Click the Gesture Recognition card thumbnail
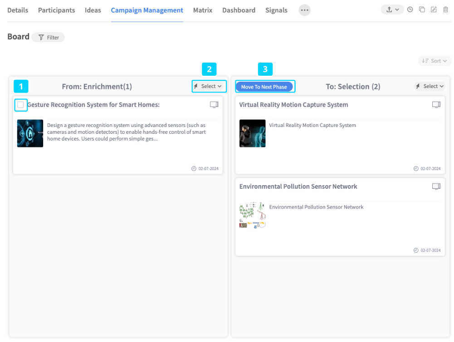The image size is (454, 342). tap(30, 133)
